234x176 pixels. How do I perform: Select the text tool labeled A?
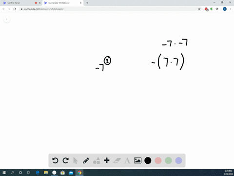click(127, 161)
